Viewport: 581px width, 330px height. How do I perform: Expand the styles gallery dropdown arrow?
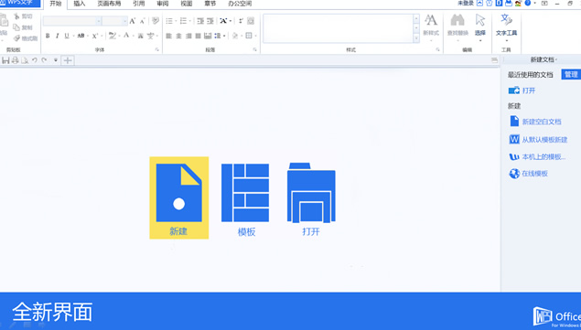(x=416, y=38)
